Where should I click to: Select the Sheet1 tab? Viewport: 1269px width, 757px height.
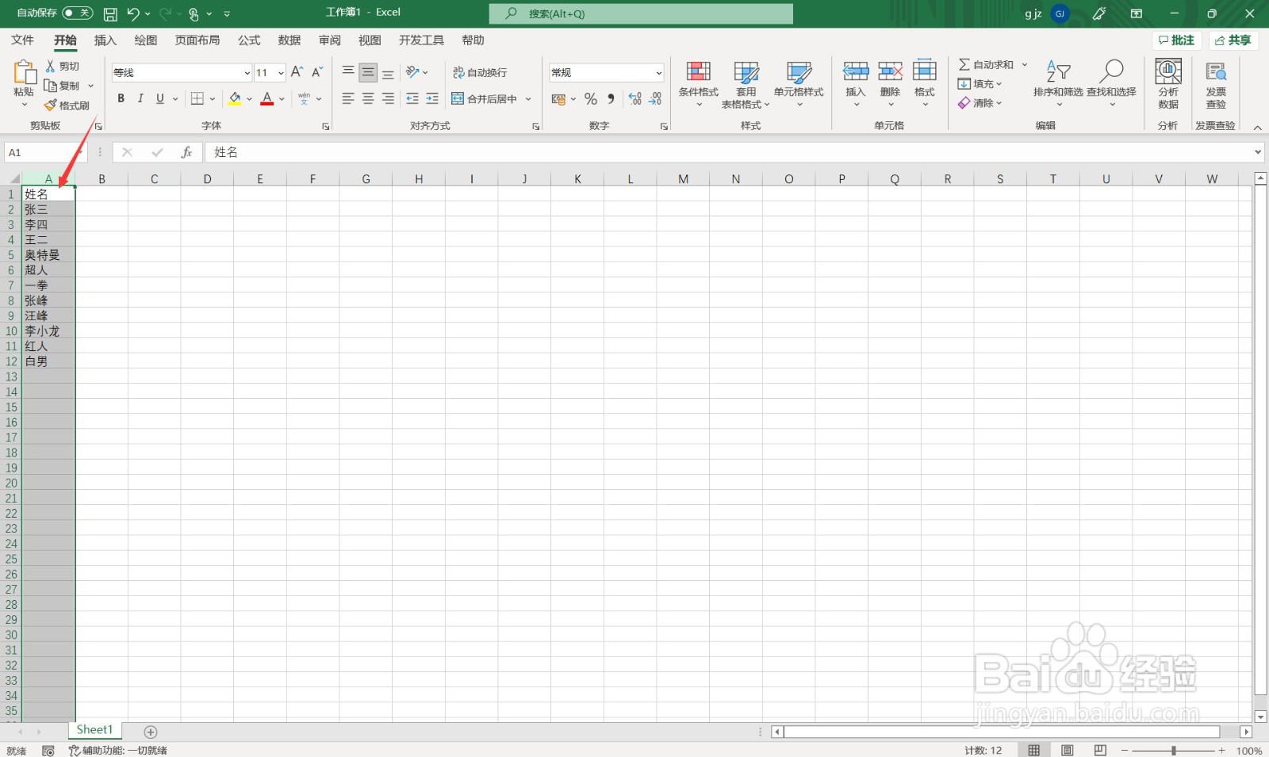pos(94,730)
